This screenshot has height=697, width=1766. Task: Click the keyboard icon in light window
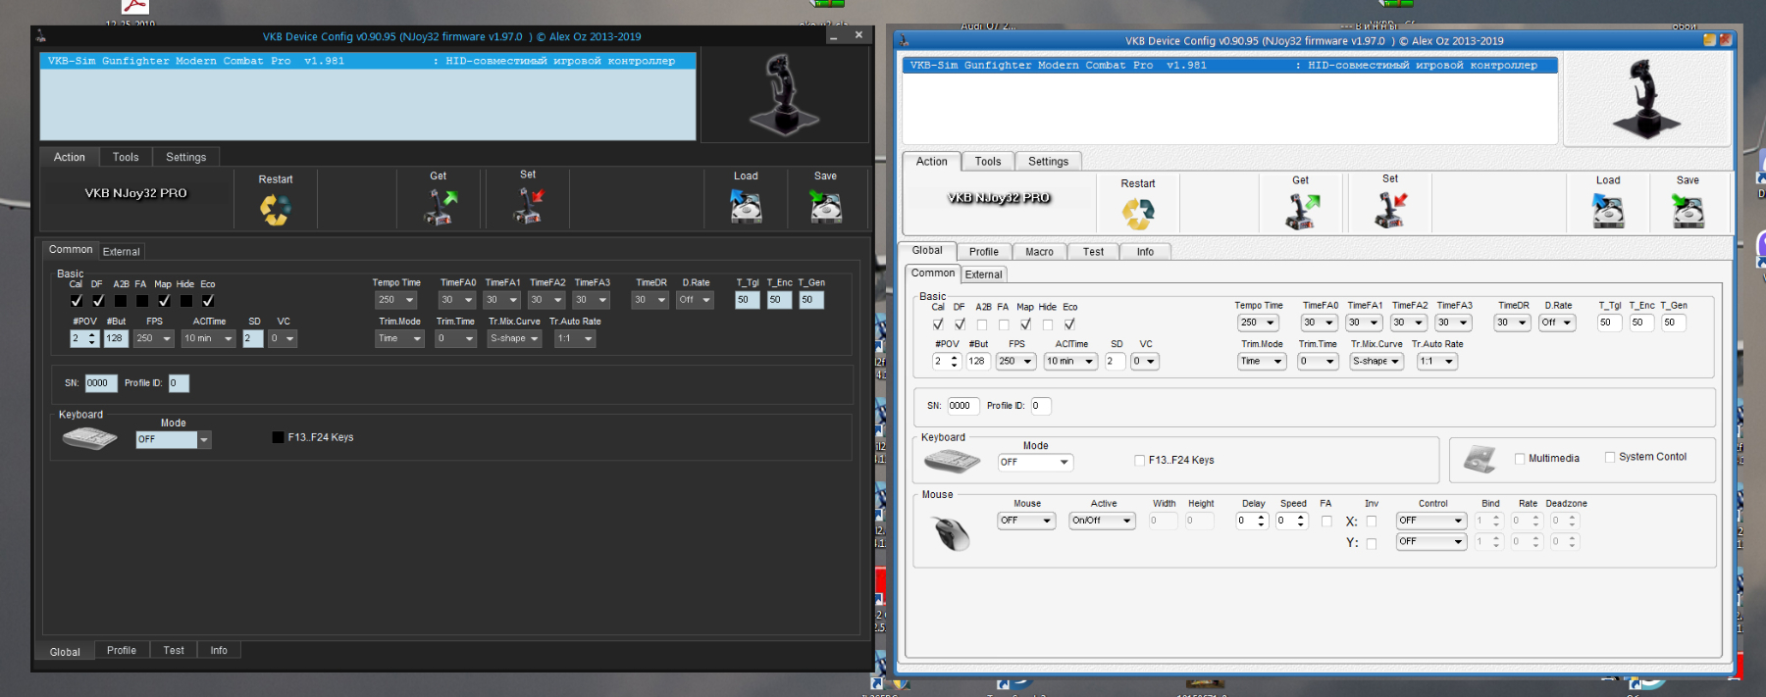pos(952,460)
